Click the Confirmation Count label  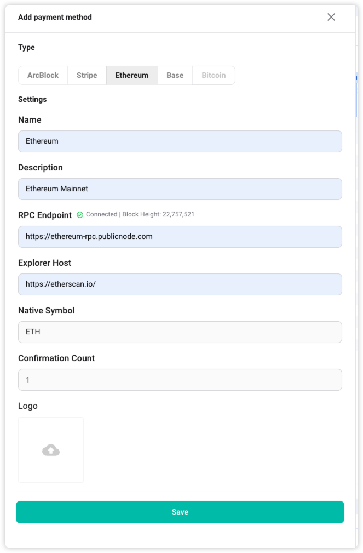coord(56,358)
